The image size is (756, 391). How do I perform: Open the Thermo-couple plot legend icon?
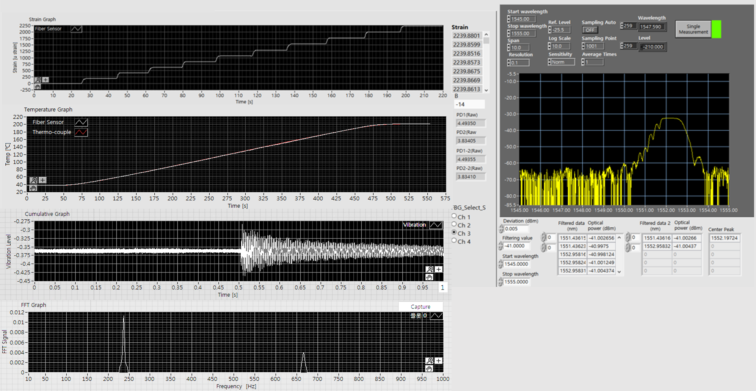click(x=81, y=132)
